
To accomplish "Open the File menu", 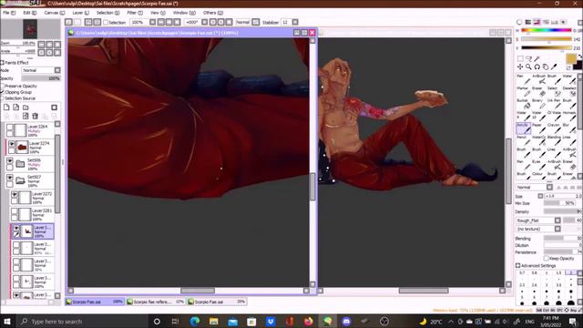I will pyautogui.click(x=9, y=13).
